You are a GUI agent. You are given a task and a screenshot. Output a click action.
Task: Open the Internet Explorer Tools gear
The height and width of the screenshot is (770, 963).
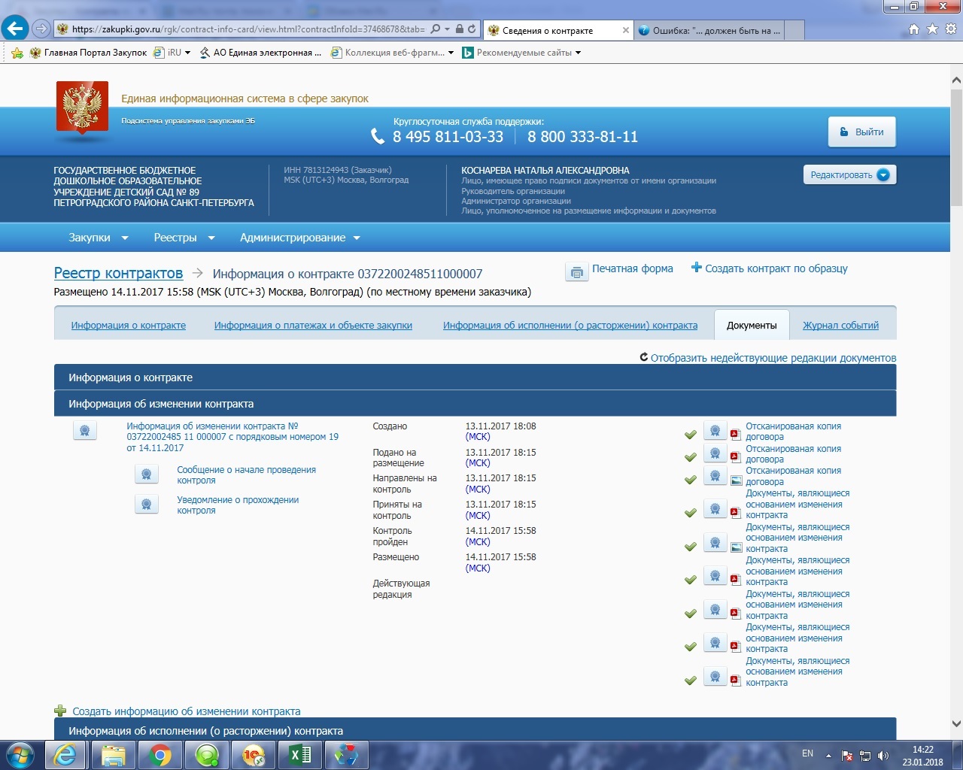(951, 29)
